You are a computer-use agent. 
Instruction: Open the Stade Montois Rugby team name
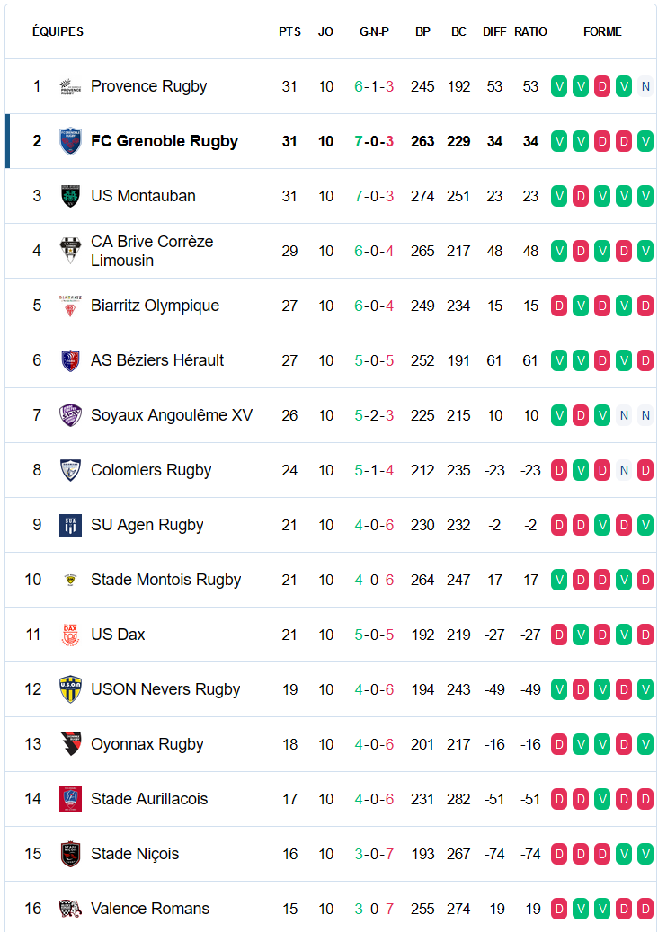[165, 580]
